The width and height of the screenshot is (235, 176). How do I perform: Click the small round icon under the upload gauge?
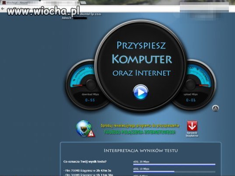pyautogui.click(x=215, y=108)
